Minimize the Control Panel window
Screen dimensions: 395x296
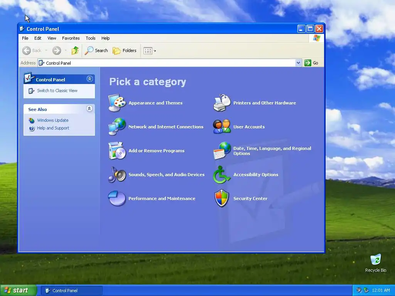tap(301, 29)
